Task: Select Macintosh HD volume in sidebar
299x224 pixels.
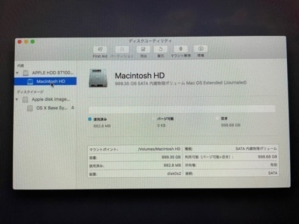Action: (45, 81)
